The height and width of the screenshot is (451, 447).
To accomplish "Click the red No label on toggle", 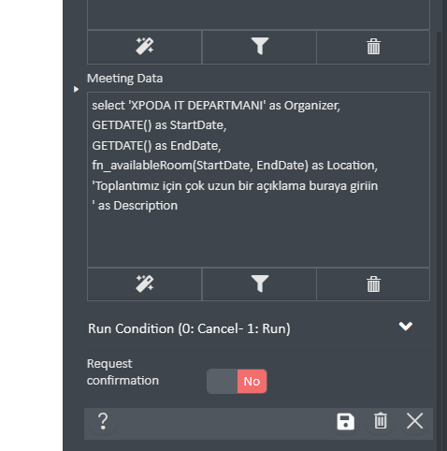I will click(x=252, y=381).
